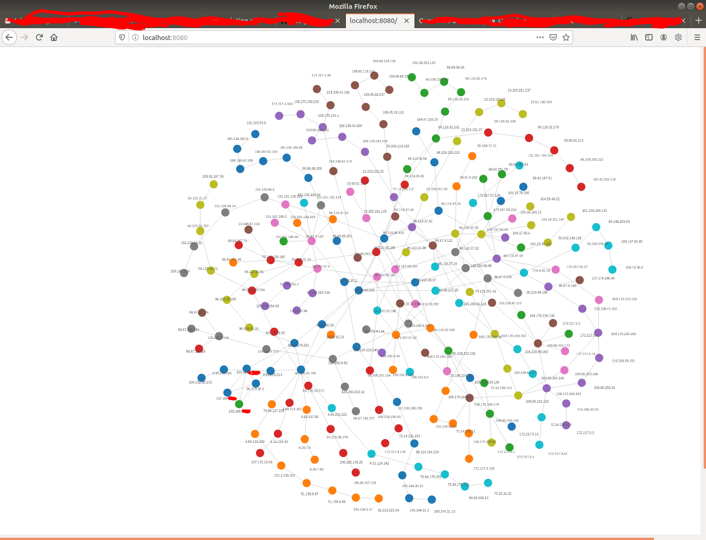706x540 pixels.
Task: Click the label 199.38.167.128
Action: 364,483
